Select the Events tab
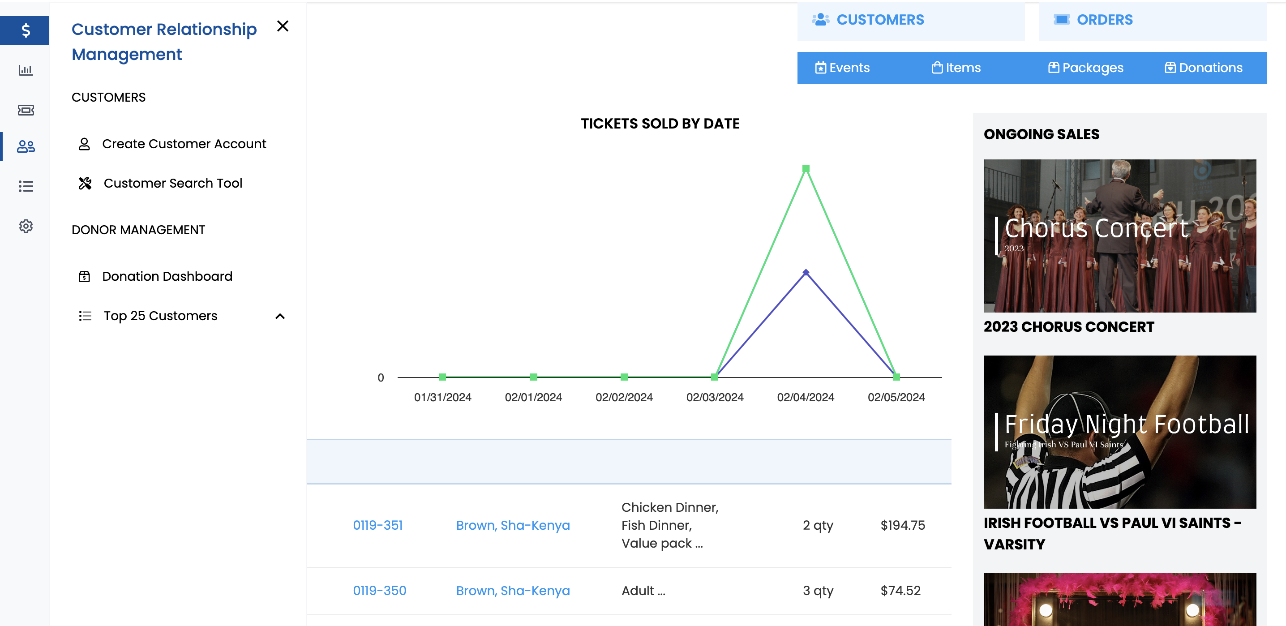This screenshot has width=1286, height=626. 843,68
